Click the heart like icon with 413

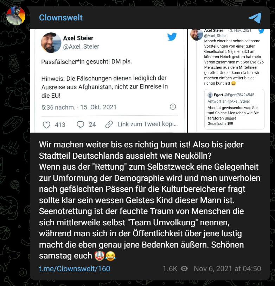[x=46, y=125]
